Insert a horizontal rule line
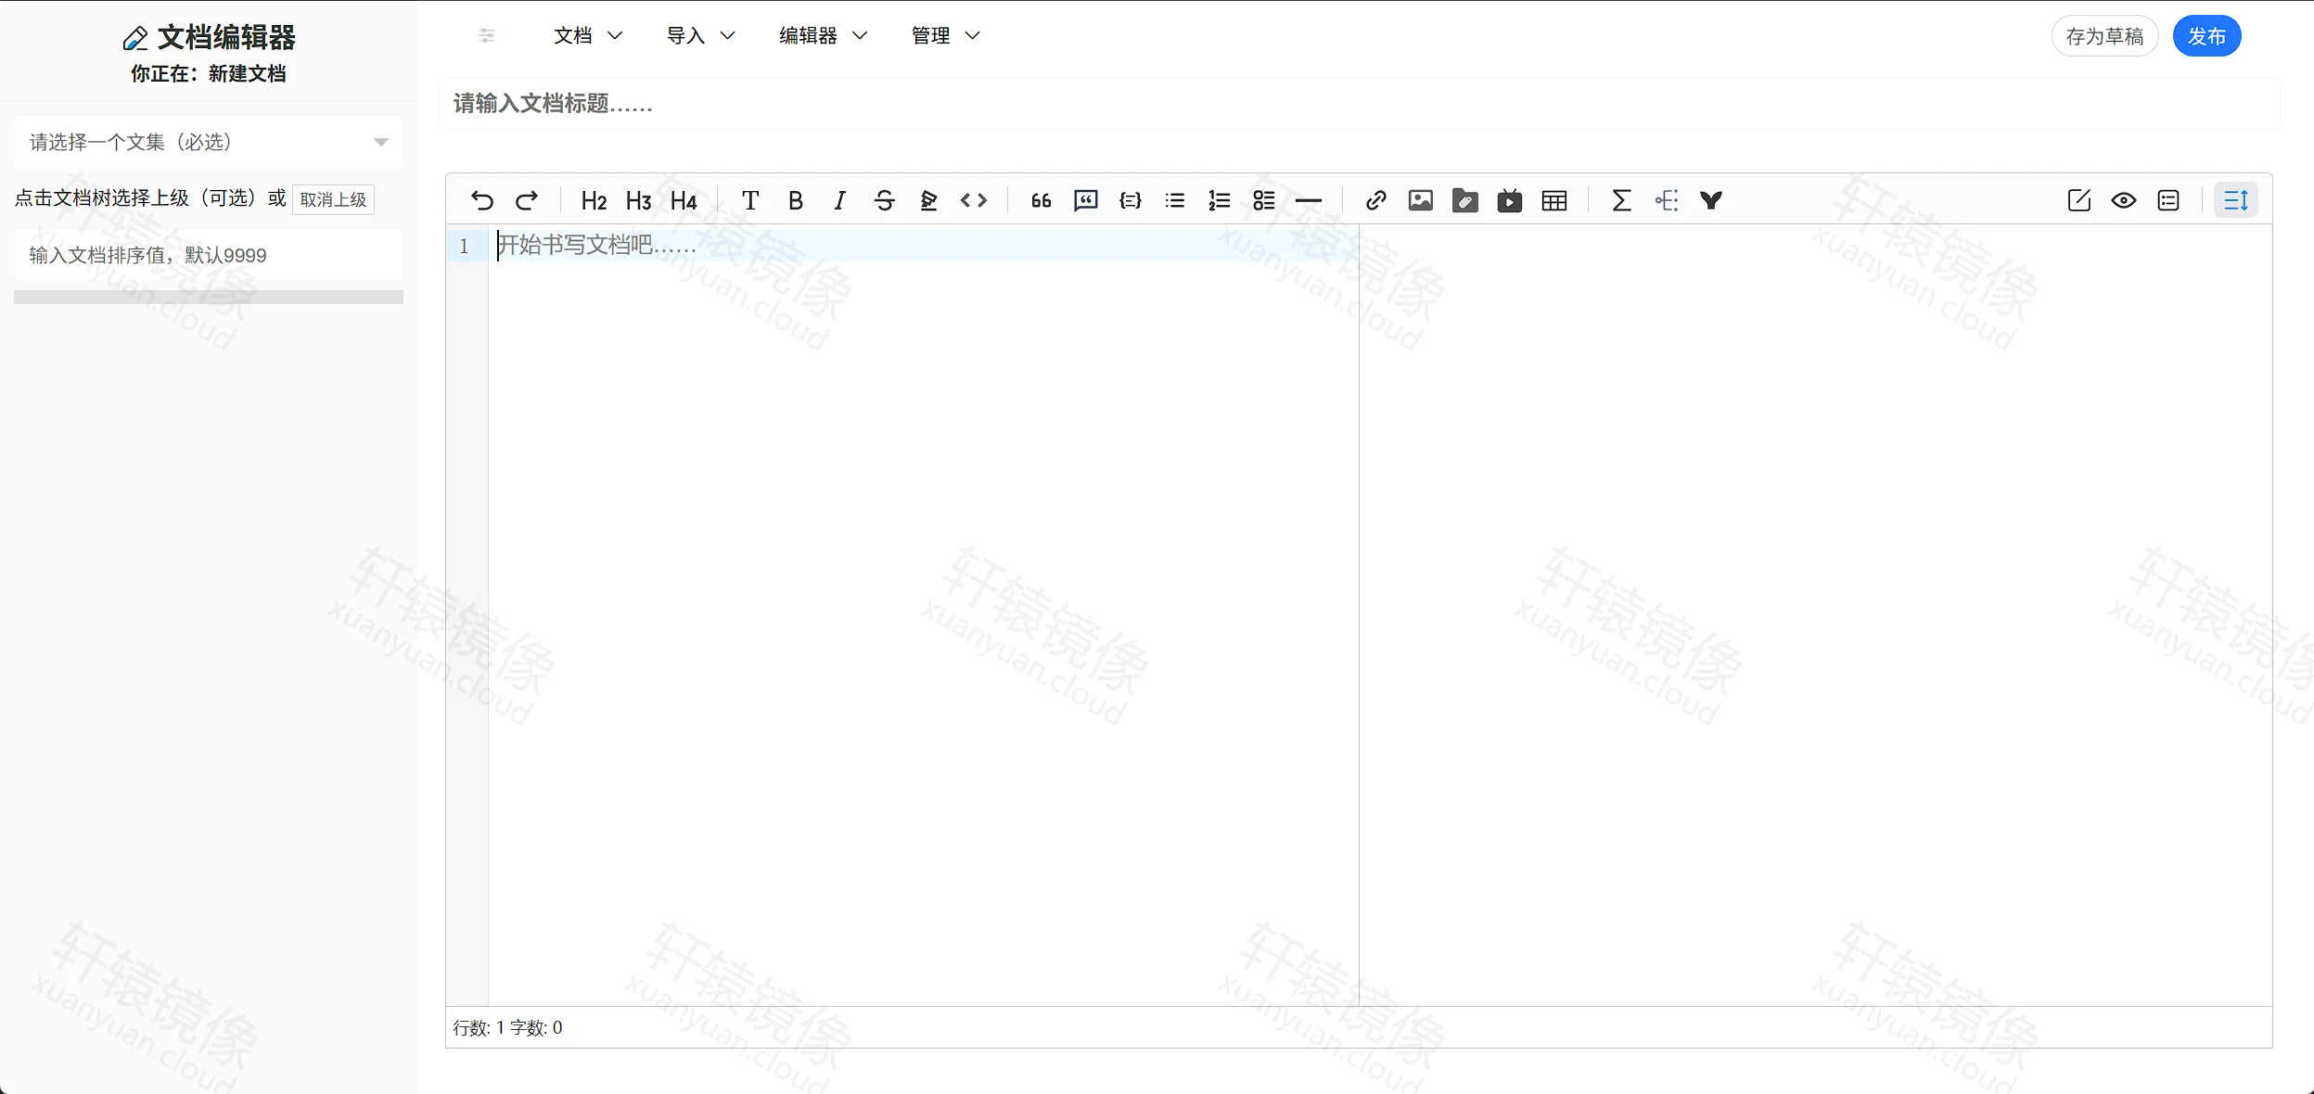The width and height of the screenshot is (2314, 1094). coord(1309,200)
